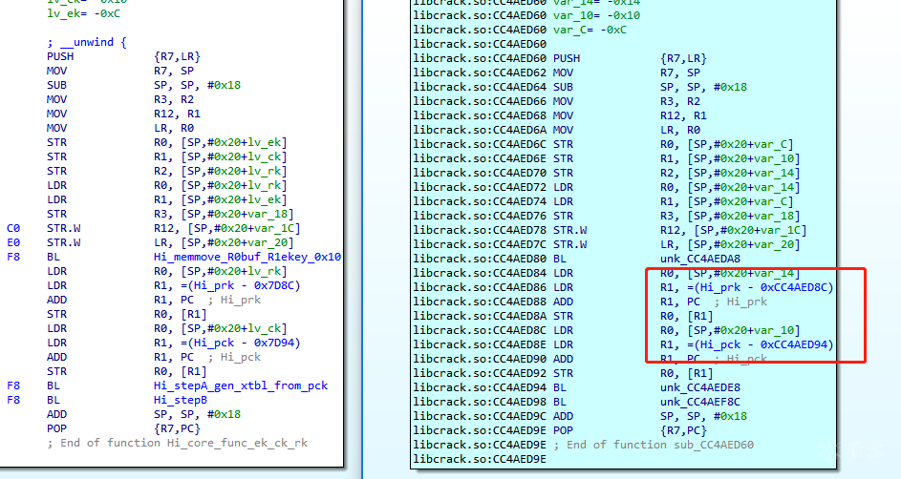Select address libcrack.so:CC4AED64
Viewport: 901px width, 479px height.
(x=480, y=87)
